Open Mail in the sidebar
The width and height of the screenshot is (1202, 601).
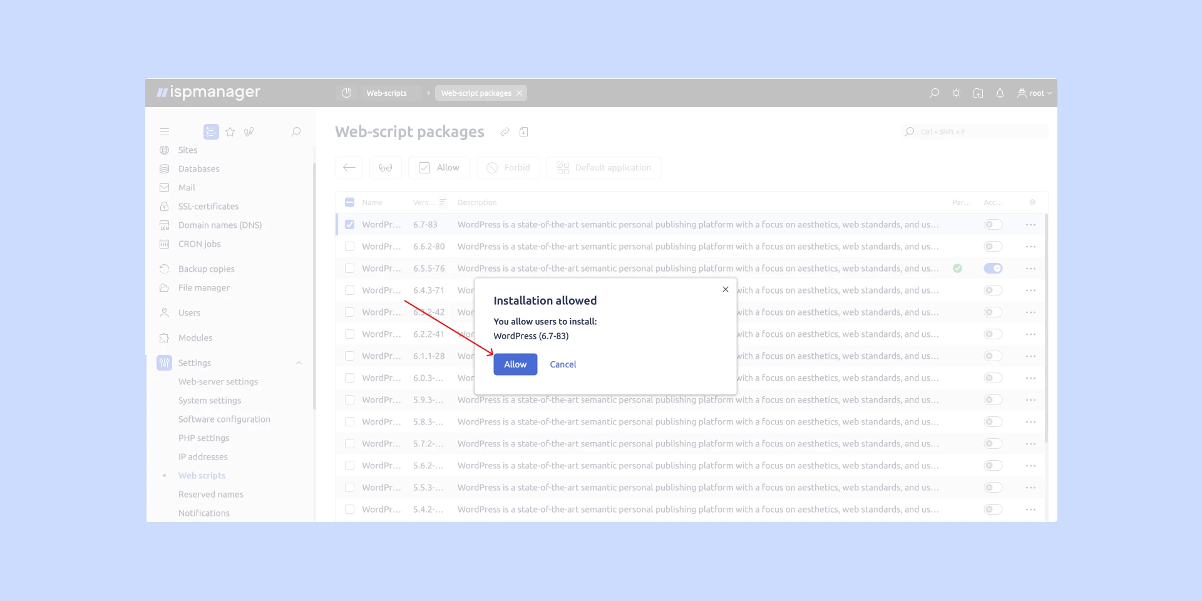[x=187, y=188]
